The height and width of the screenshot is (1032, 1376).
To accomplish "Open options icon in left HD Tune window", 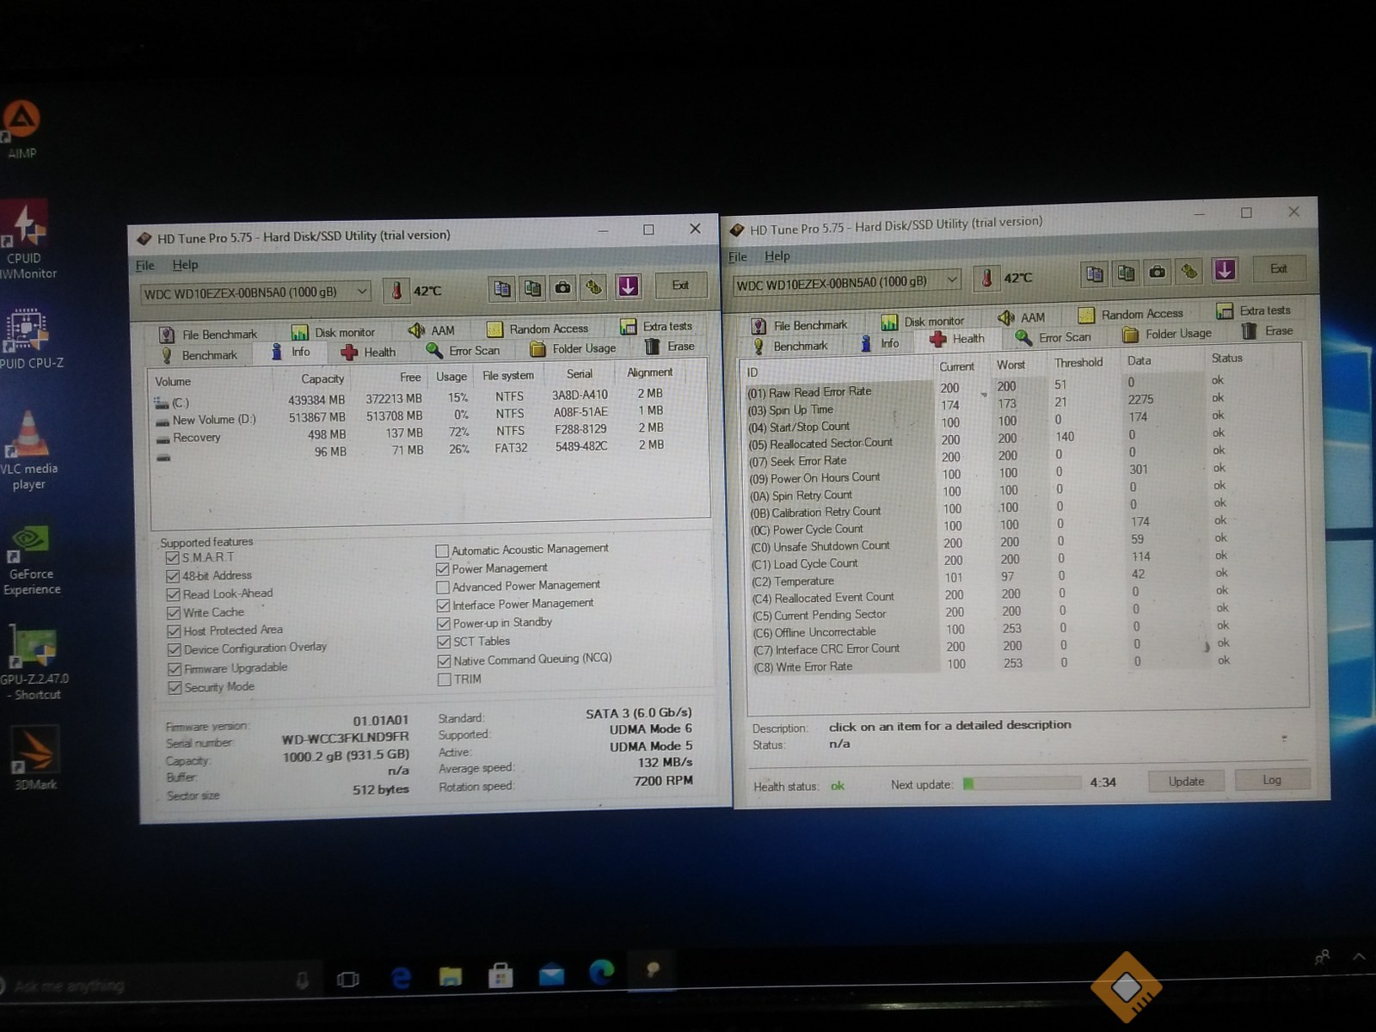I will [594, 287].
